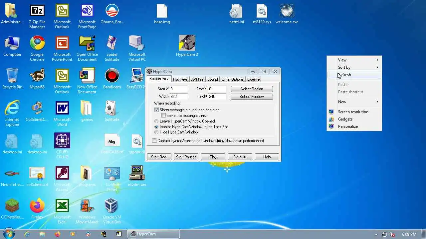426x239 pixels.
Task: Expand the Sort by submenu
Action: click(354, 67)
